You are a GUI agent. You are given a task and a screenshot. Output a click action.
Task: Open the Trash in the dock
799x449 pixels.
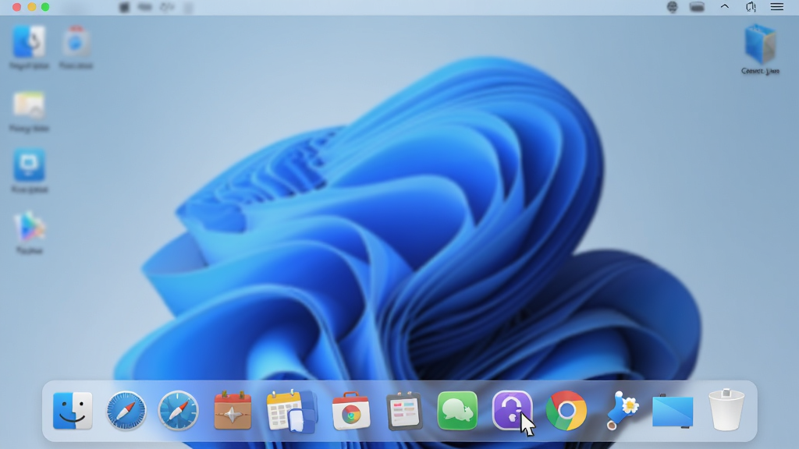(x=726, y=410)
